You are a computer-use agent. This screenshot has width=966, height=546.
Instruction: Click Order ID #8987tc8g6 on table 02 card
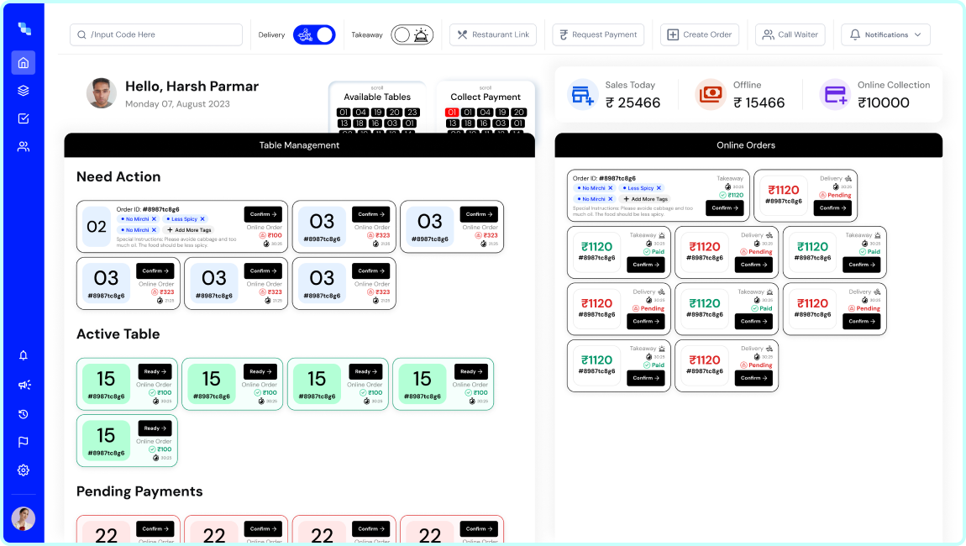pos(148,209)
